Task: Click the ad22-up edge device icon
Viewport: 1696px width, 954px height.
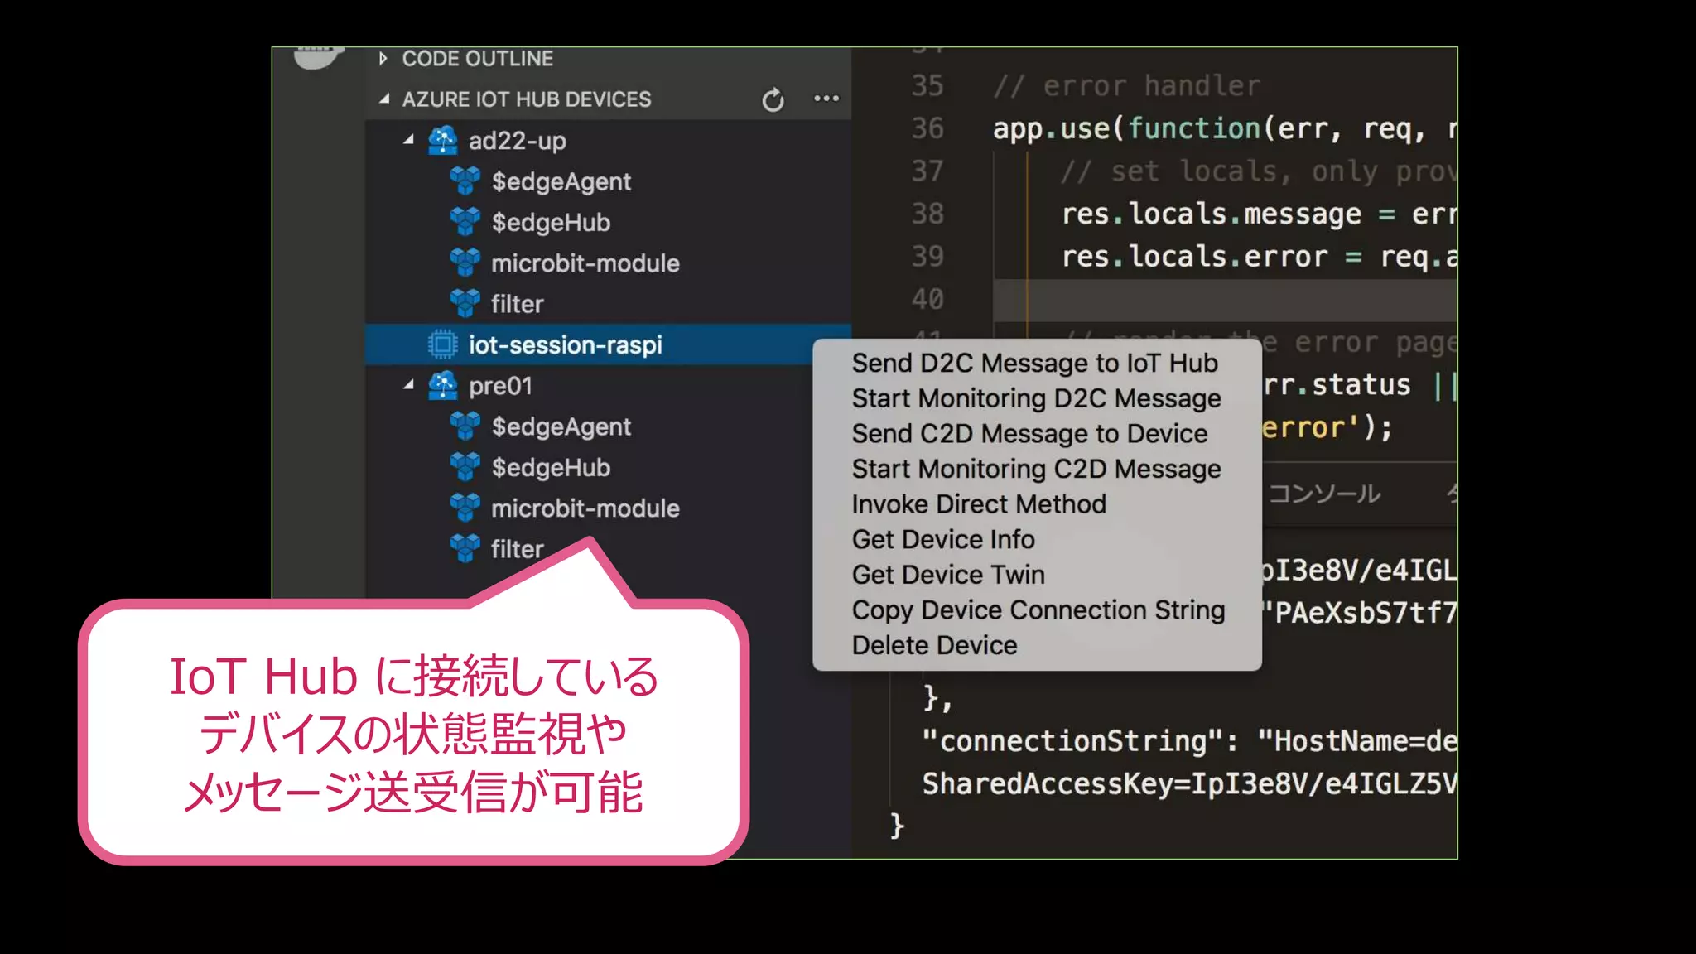Action: click(442, 141)
